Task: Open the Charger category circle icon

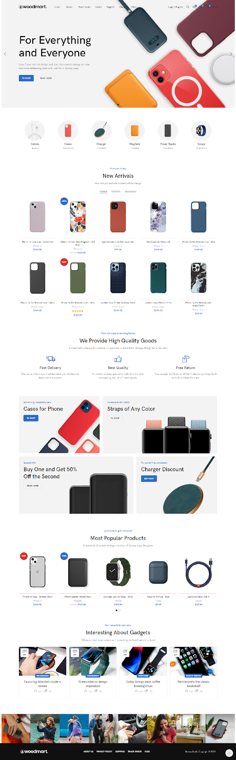Action: (x=101, y=130)
